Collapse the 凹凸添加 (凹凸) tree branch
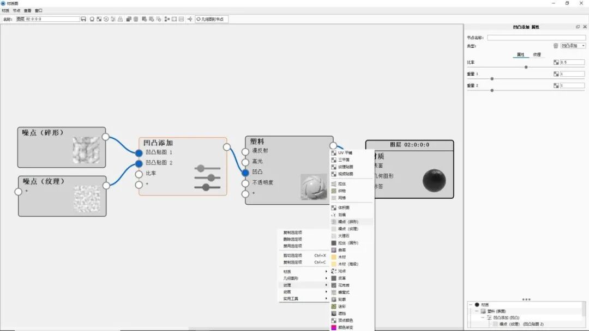589x331 pixels. [x=482, y=318]
